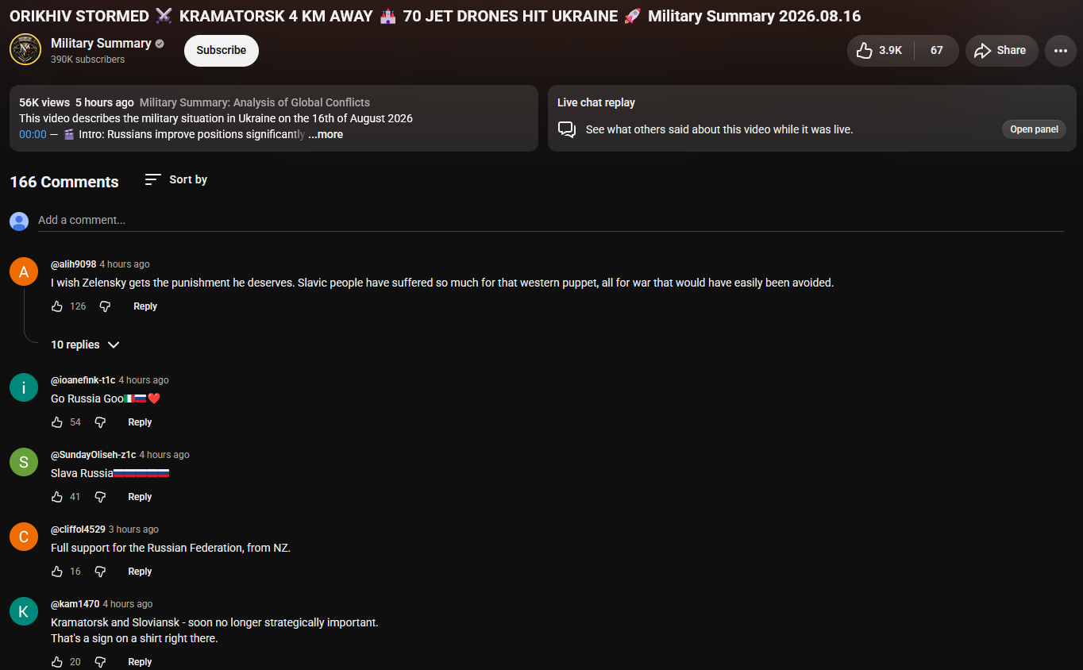Reply to the comment by @SundayOliseh-z1c
1083x670 pixels.
coord(140,497)
